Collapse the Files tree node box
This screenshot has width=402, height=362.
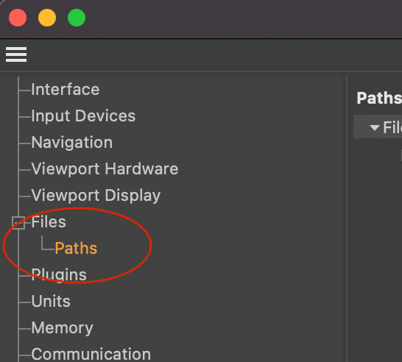tap(18, 223)
